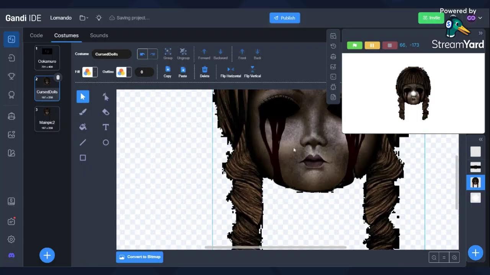Pause the project with yellow button
The width and height of the screenshot is (490, 275).
click(372, 45)
